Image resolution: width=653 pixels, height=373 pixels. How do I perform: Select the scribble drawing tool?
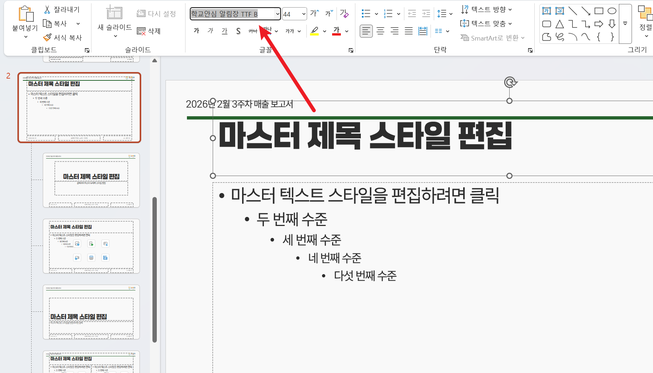point(560,37)
